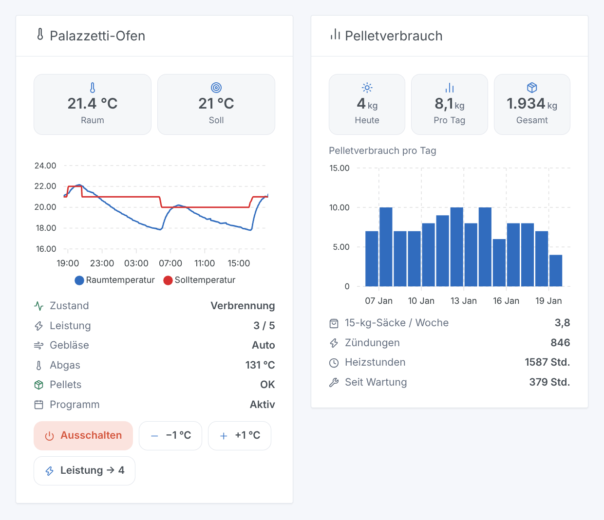Click the 19:00 time axis label
Viewport: 604px width, 520px height.
click(68, 263)
